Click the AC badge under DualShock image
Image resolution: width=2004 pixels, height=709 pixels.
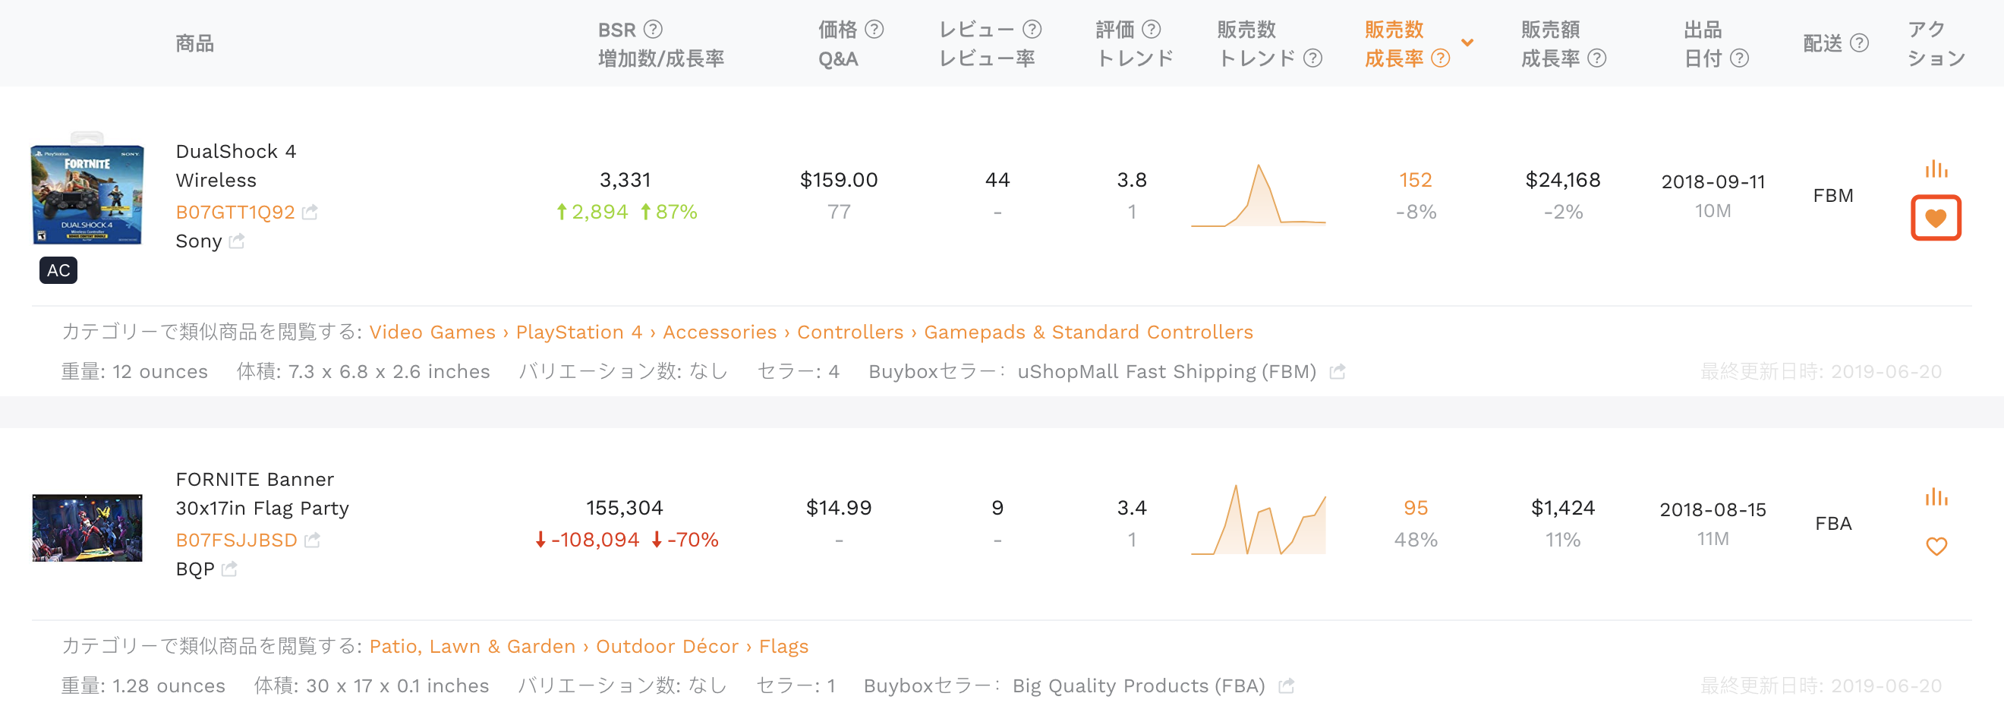click(58, 270)
